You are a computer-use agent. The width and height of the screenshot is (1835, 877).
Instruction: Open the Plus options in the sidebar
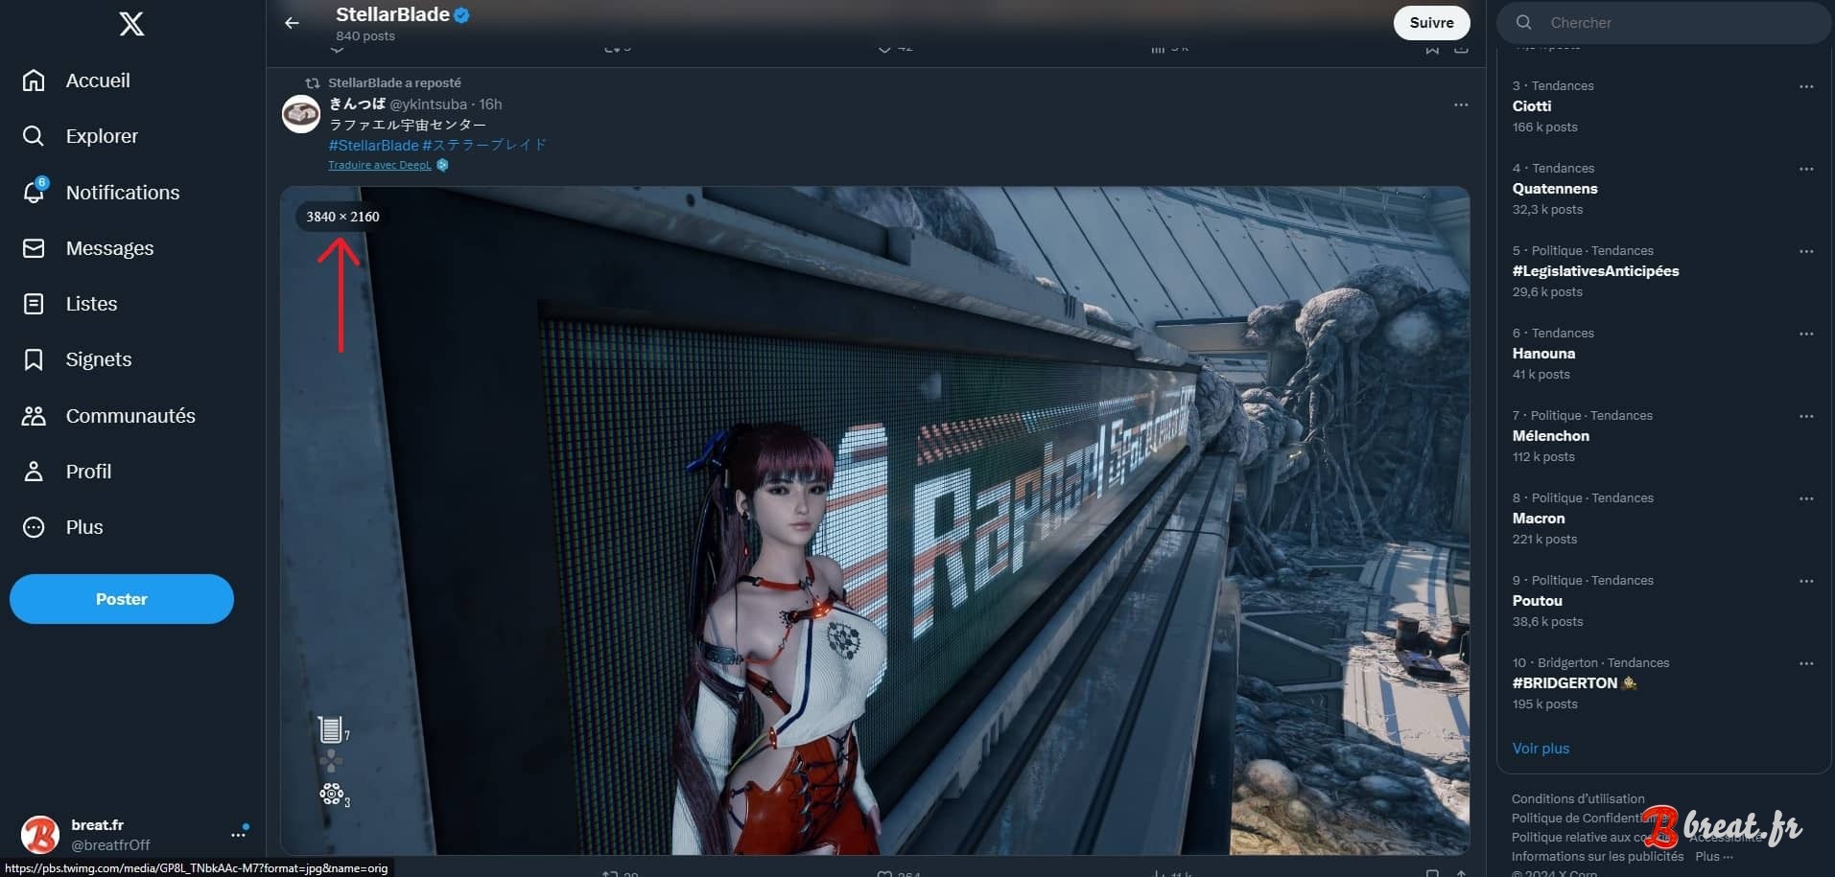pos(83,527)
